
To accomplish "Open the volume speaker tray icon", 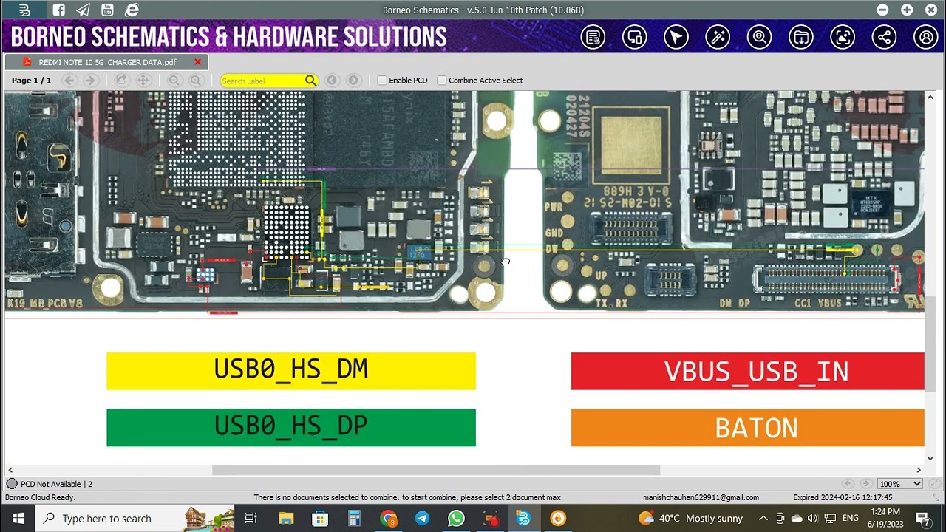I will [813, 519].
